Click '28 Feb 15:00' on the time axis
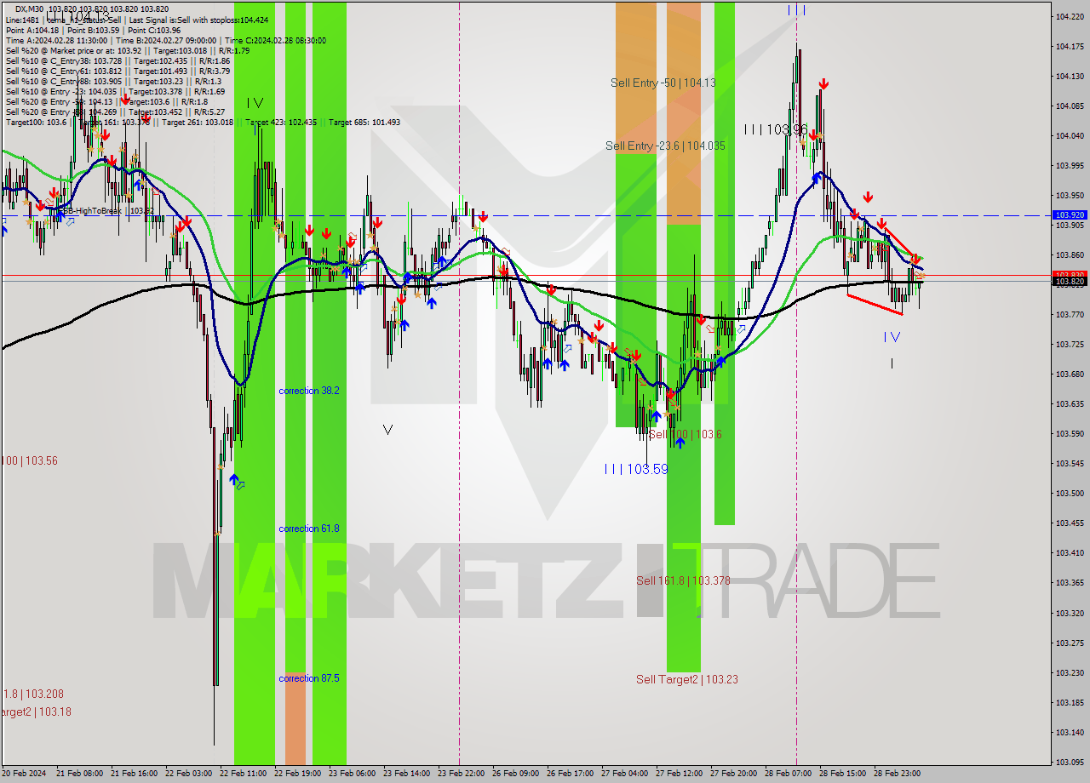Viewport: 1090px width, 783px height. click(x=843, y=774)
